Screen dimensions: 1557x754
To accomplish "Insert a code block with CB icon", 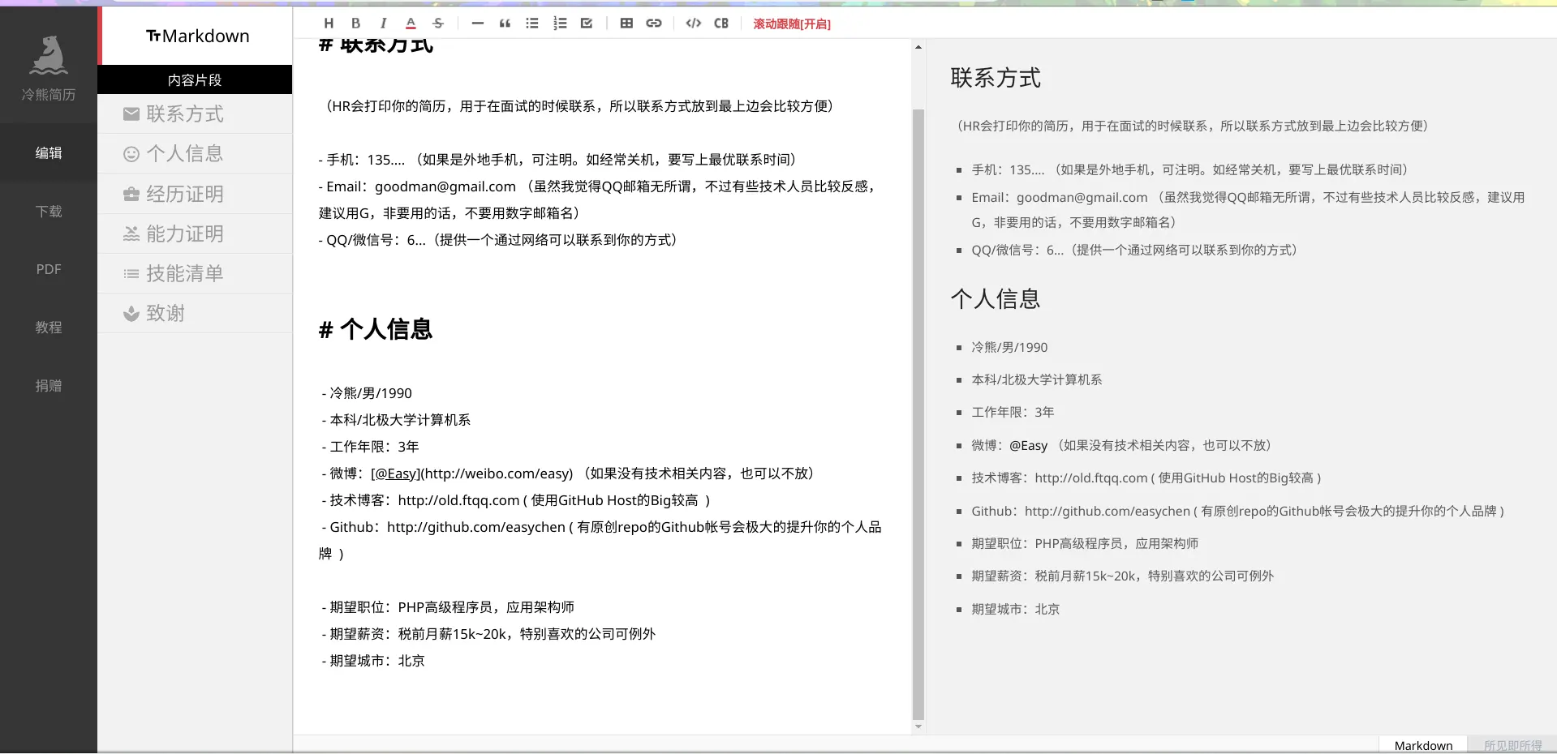I will pos(721,24).
